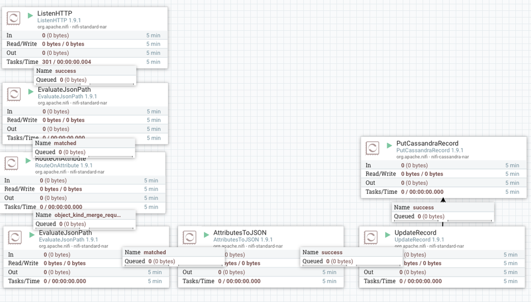
Task: Click the AttributesToJSON 'Out' row value
Action: [232, 272]
